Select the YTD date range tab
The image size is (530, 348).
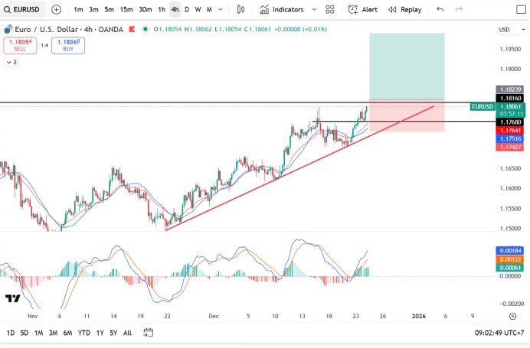(83, 333)
